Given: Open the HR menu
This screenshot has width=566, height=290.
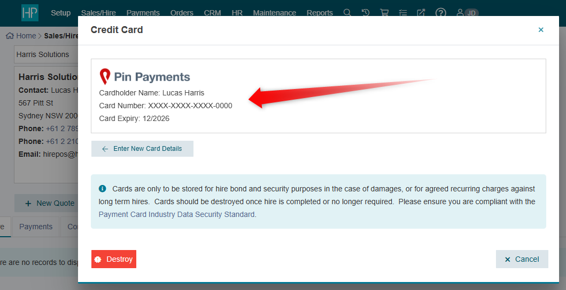Looking at the screenshot, I should point(237,13).
